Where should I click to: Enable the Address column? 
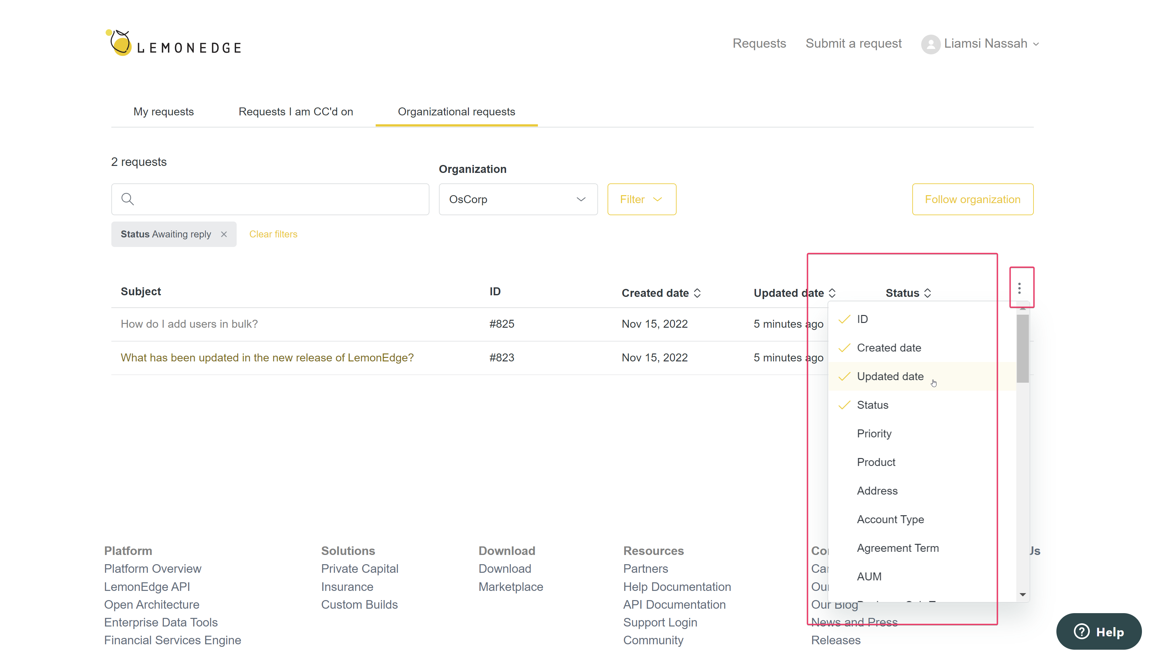pyautogui.click(x=922, y=490)
